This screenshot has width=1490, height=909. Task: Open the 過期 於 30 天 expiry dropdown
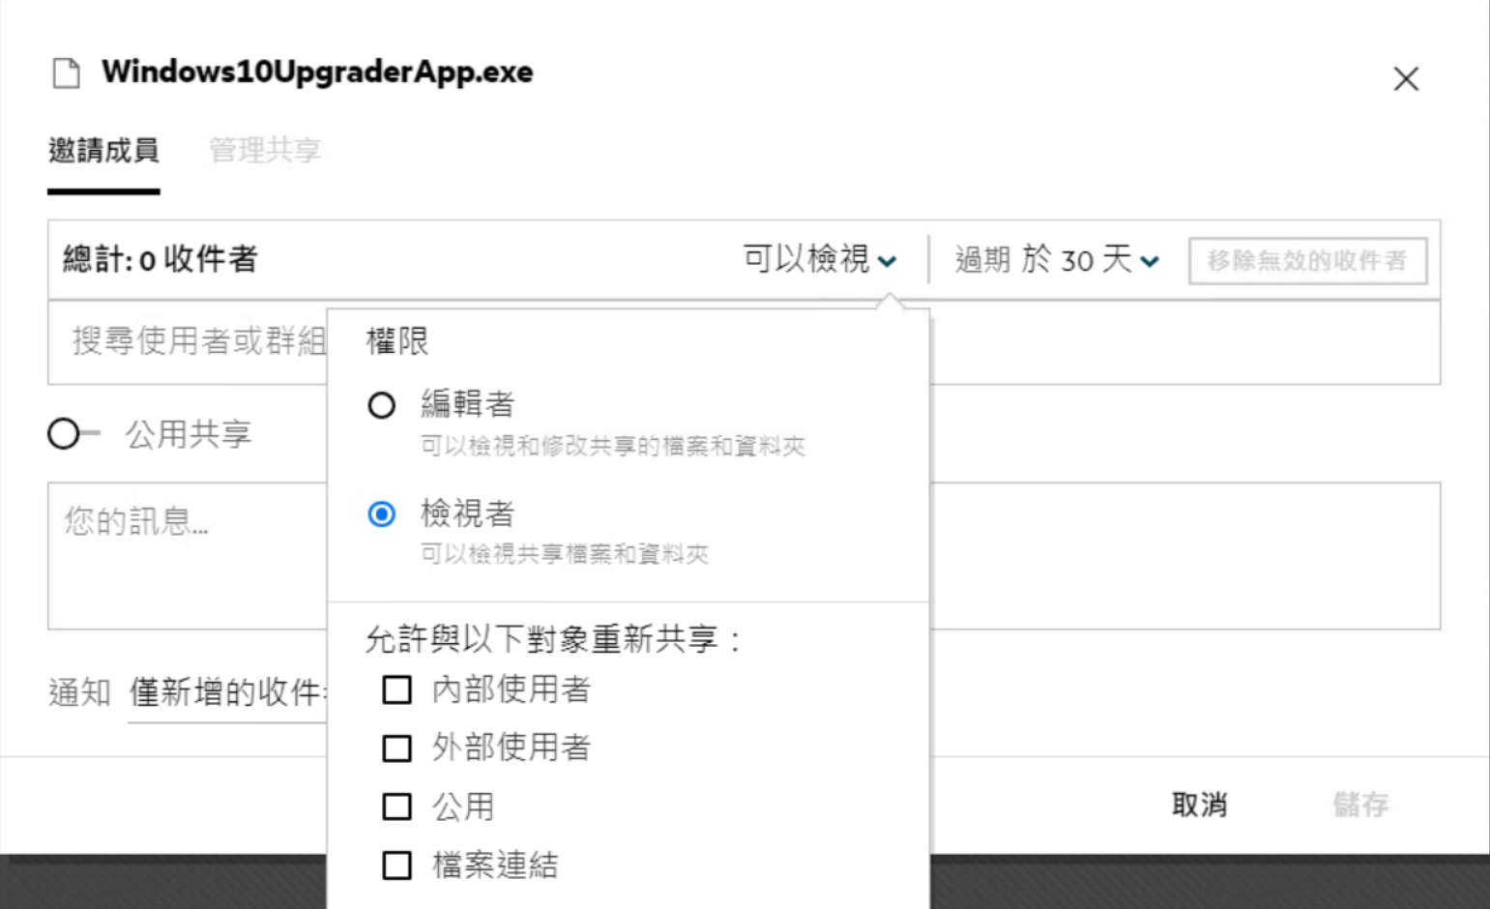1057,259
